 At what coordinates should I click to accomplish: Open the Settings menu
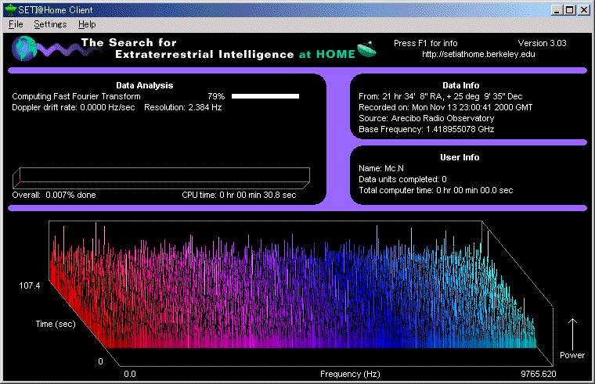point(50,24)
